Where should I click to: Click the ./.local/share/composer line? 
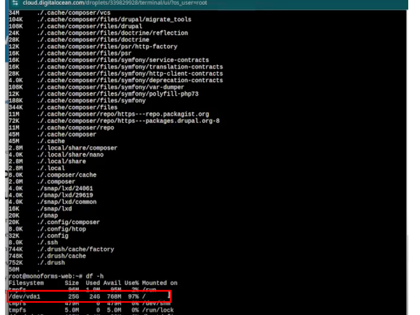(x=63, y=148)
